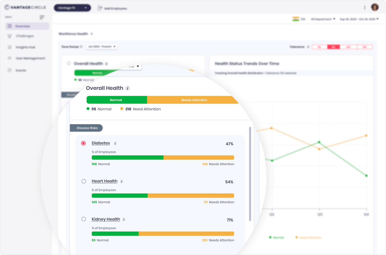This screenshot has height=255, width=386.
Task: Click info icon beside blurred Overall Health heading
Action: (x=106, y=64)
